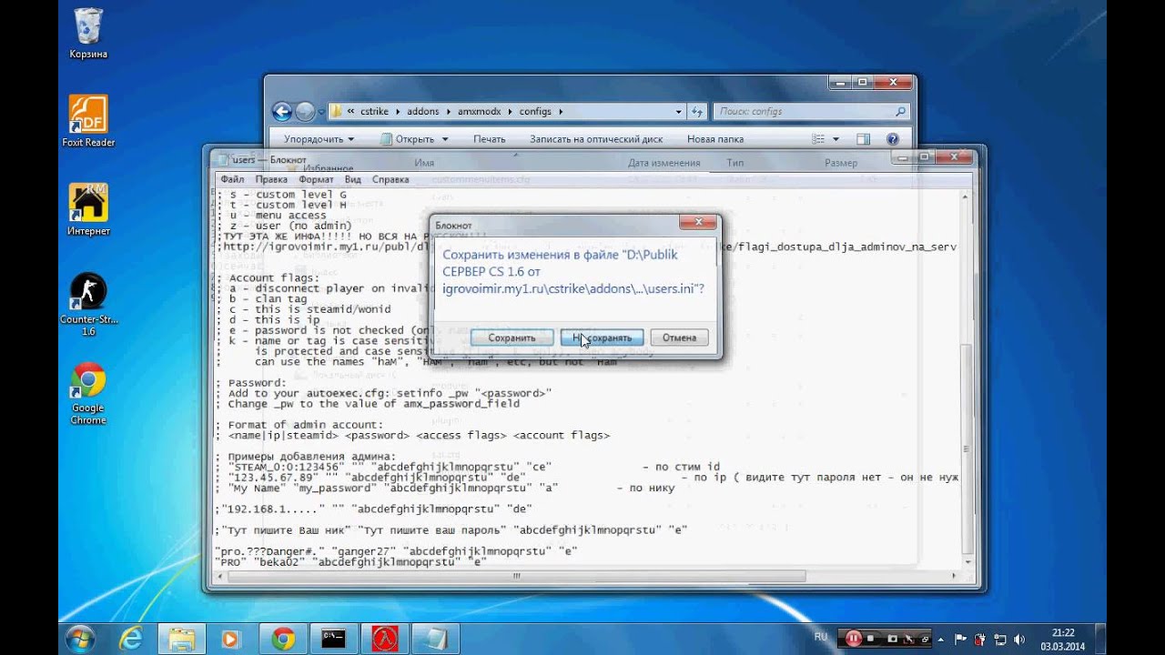
Task: Click Печать in the Explorer toolbar
Action: tap(489, 139)
